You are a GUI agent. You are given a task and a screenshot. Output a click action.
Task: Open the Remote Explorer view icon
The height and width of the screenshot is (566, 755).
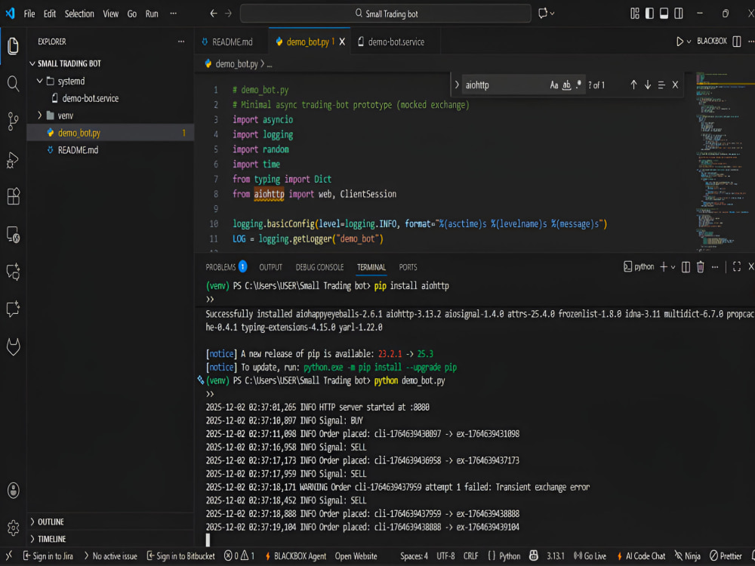tap(13, 235)
